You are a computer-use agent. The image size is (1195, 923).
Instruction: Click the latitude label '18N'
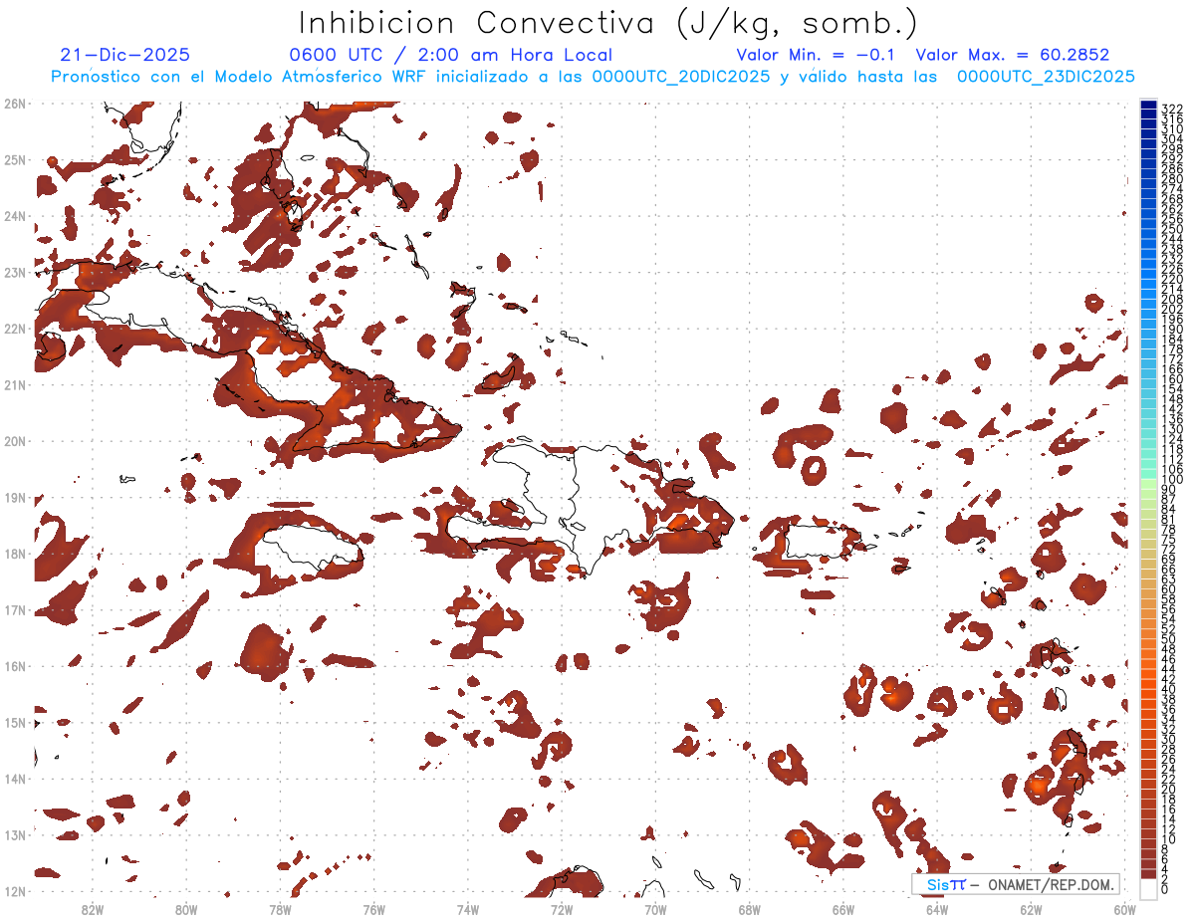(15, 553)
